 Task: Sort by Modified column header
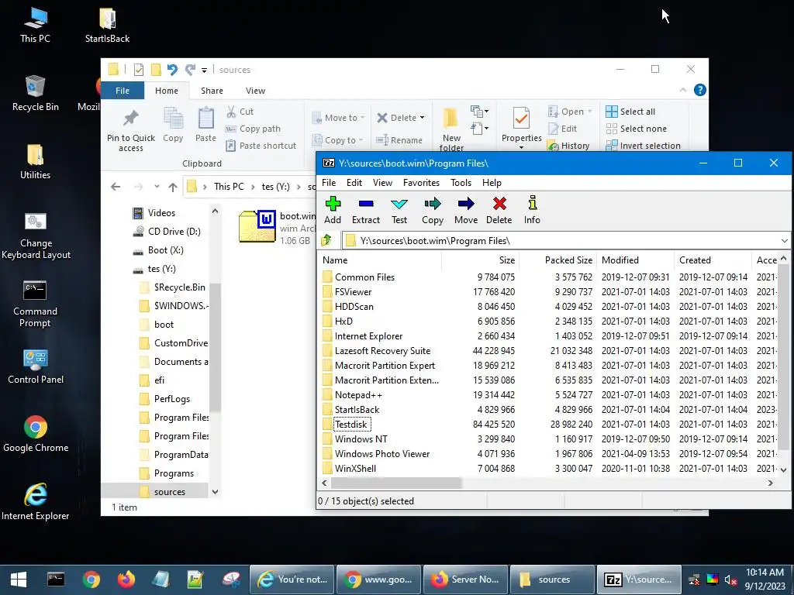coord(636,260)
